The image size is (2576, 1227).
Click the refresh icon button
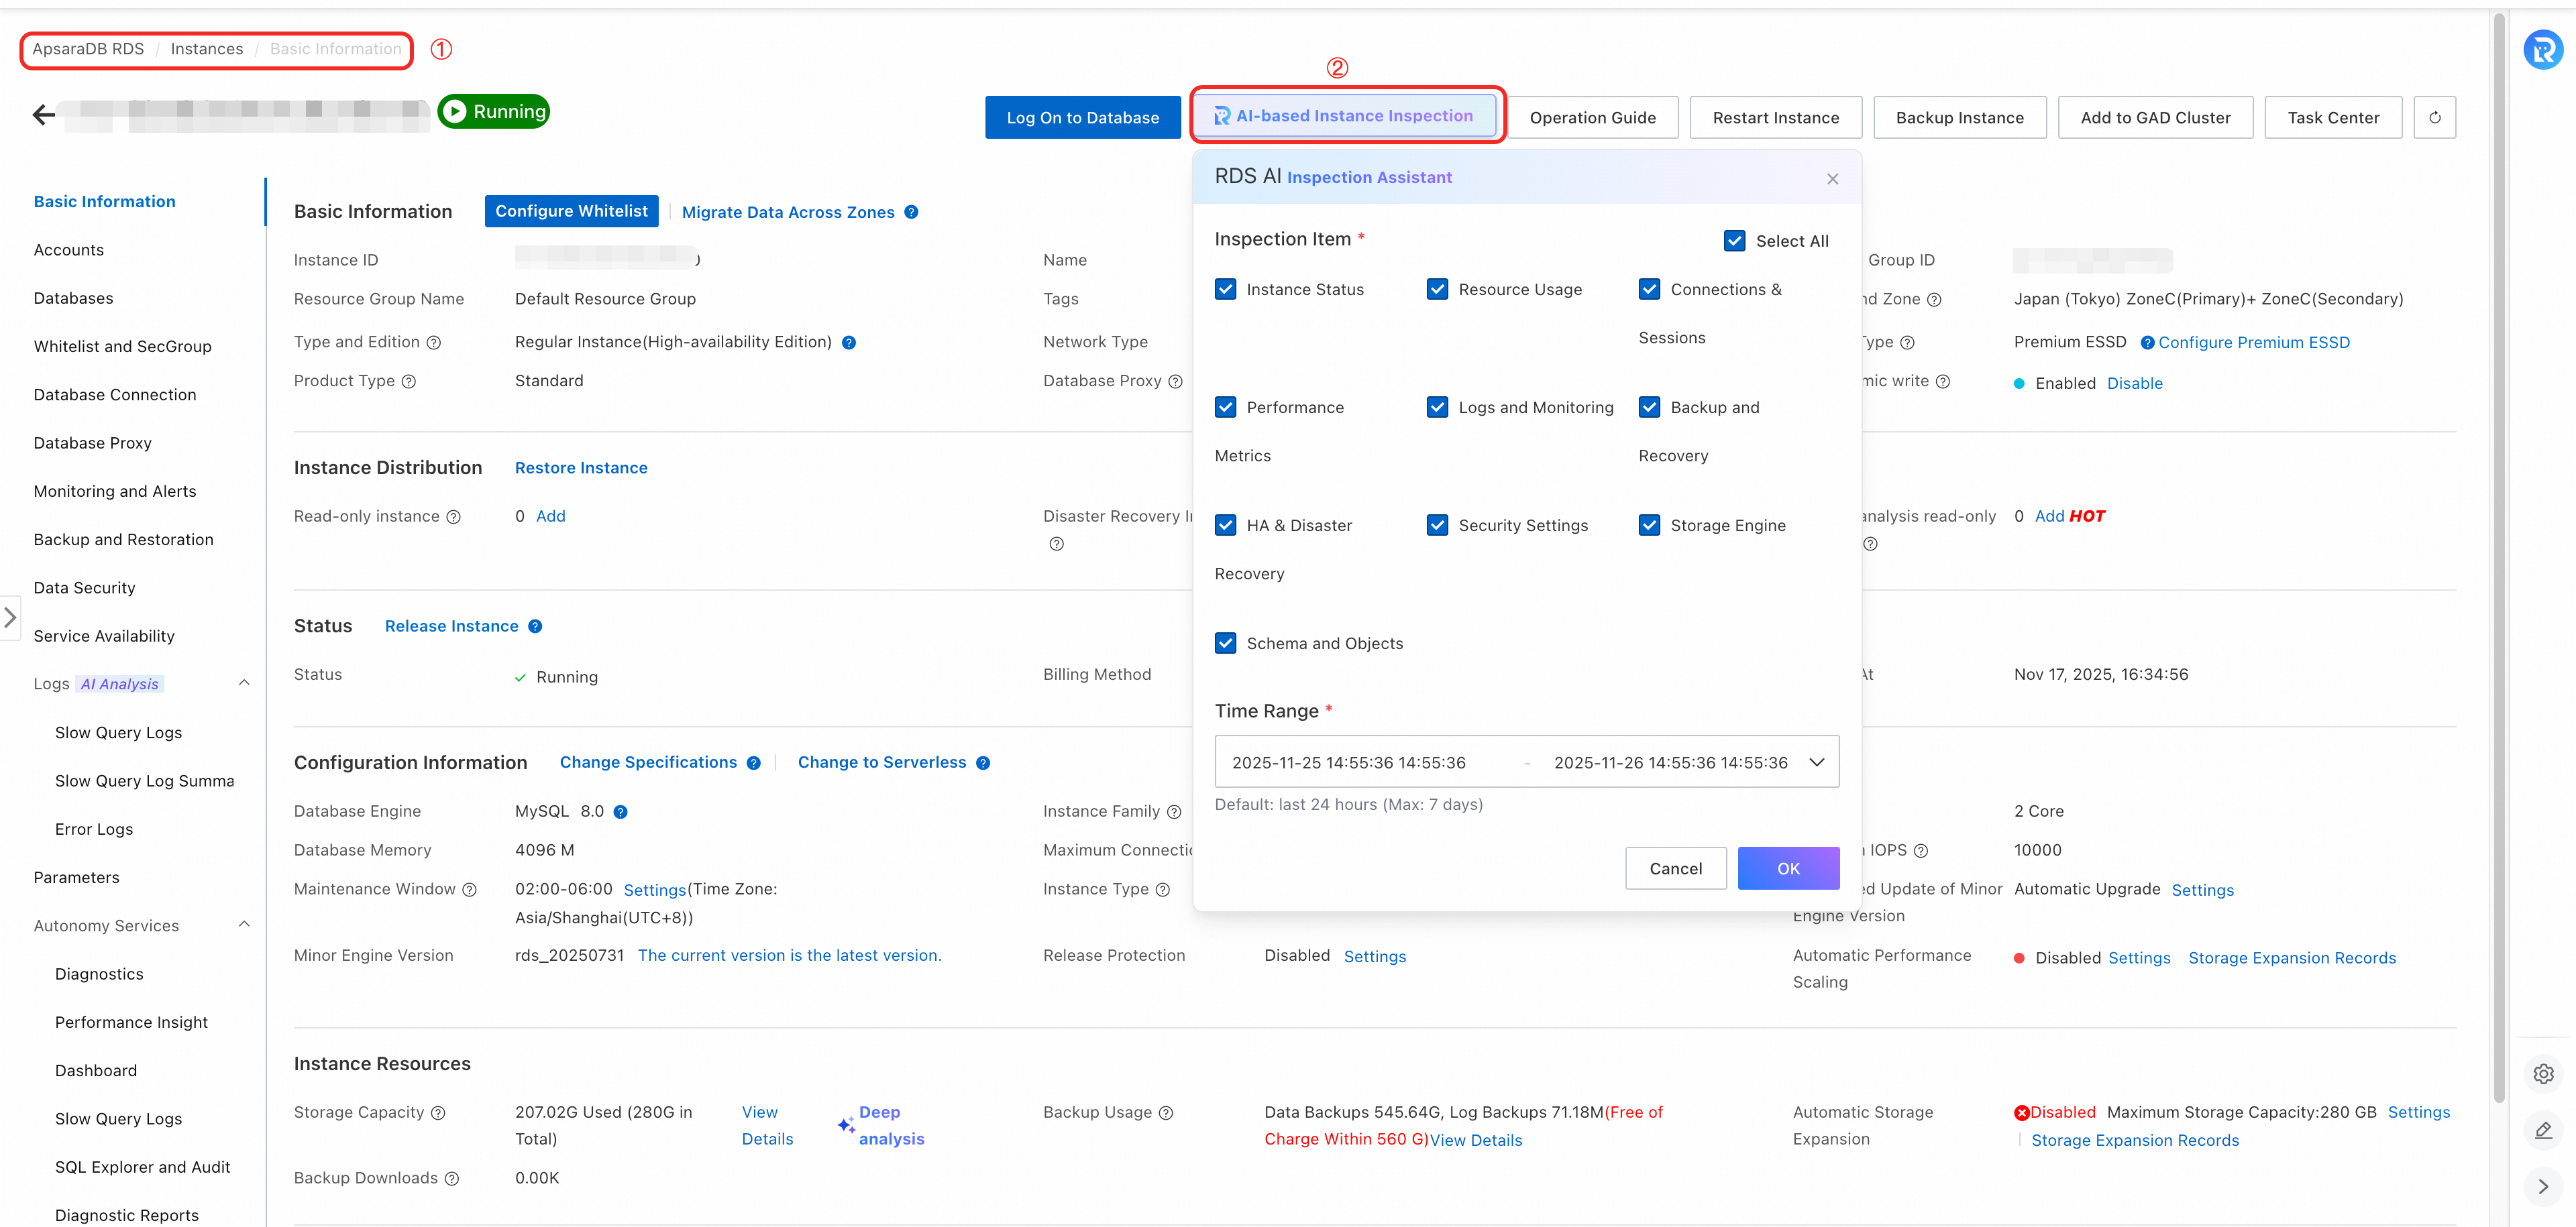(2434, 118)
